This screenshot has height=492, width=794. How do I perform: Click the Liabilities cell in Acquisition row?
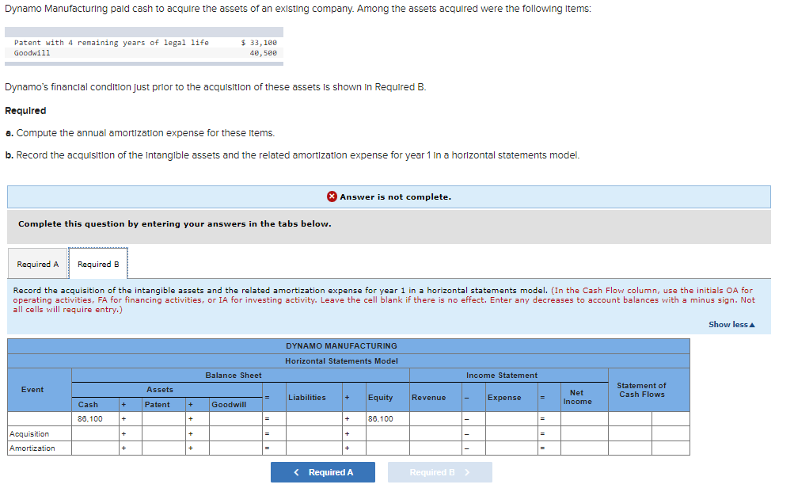314,433
